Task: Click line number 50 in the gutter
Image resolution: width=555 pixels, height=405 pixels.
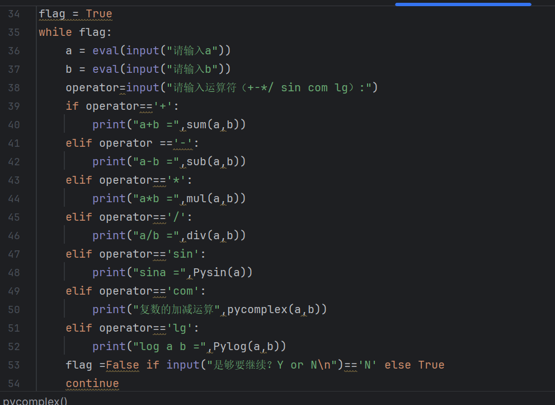Action: (14, 309)
